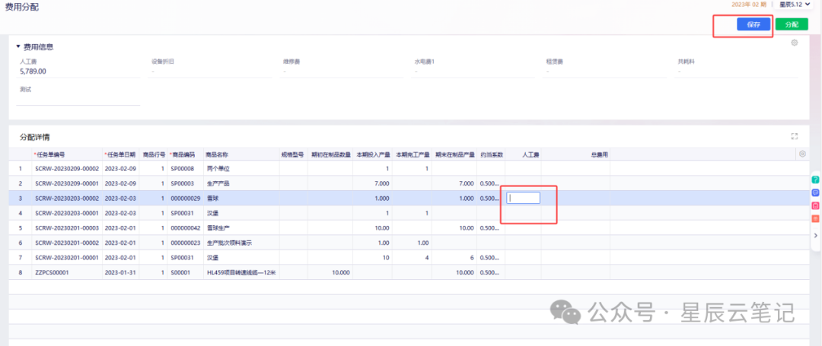Click the 任务单日期 column header
This screenshot has height=346, width=822.
120,155
